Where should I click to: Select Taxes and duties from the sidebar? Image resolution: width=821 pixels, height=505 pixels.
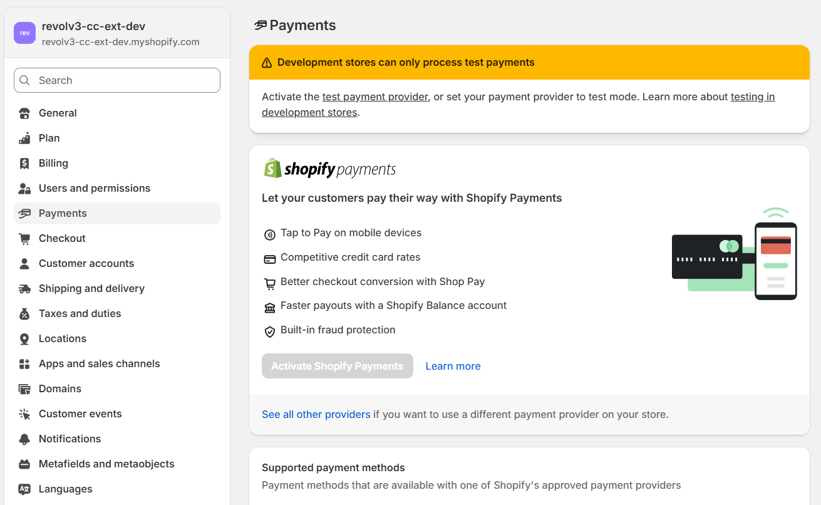pos(80,313)
